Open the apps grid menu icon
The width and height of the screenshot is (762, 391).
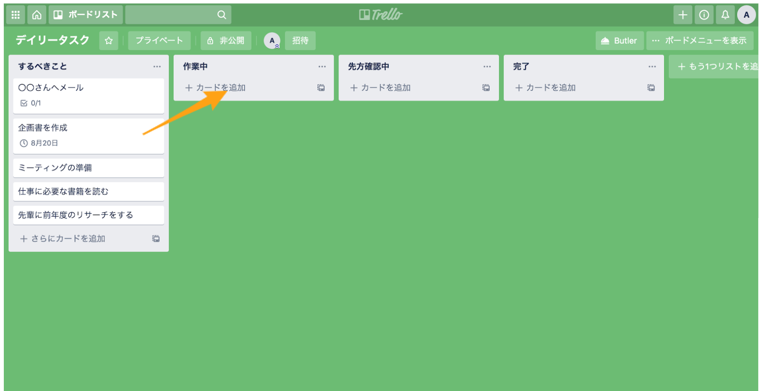click(15, 15)
